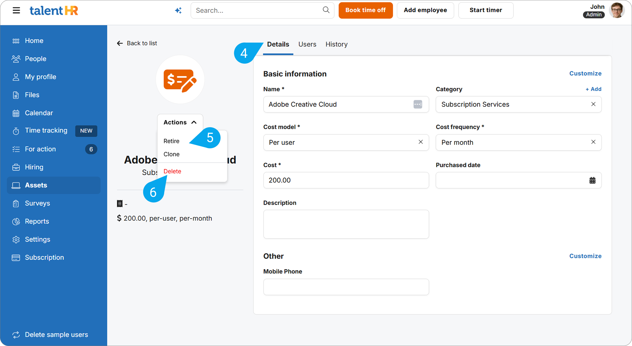
Task: Click the '$ 200.00, per-user, per-month' text
Action: (164, 219)
